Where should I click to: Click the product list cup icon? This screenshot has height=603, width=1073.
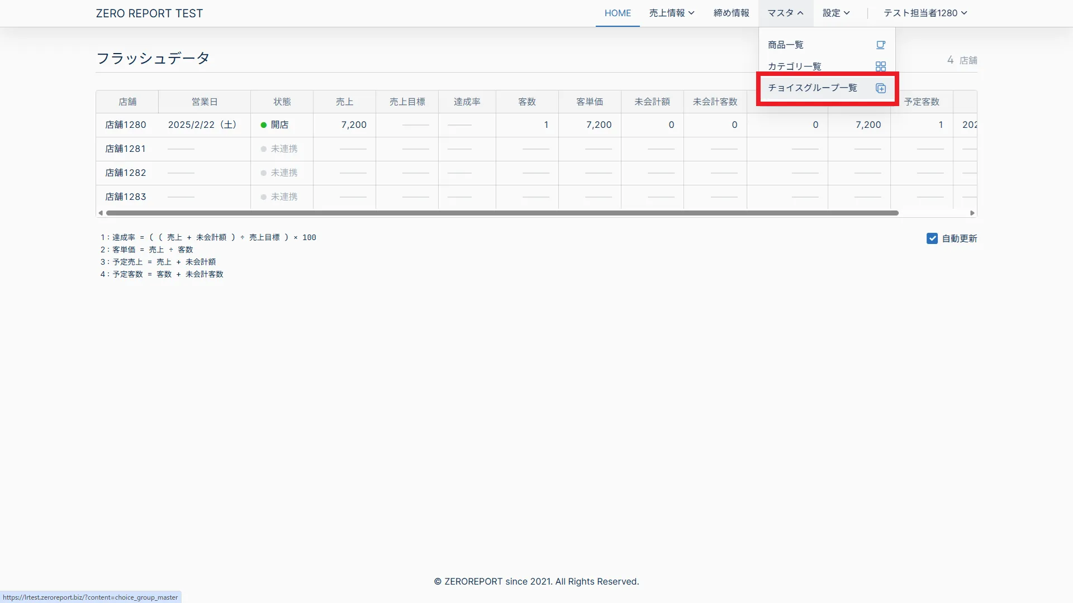pos(881,45)
